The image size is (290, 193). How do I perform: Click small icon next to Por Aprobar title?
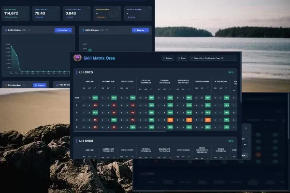coord(24,85)
